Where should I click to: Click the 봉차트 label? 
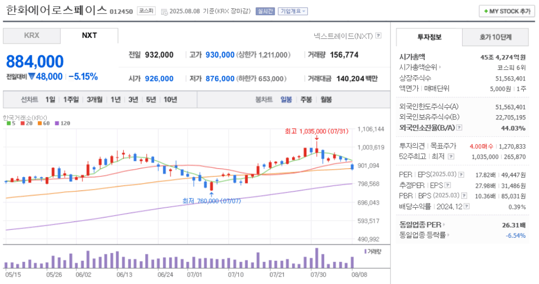tap(264, 99)
